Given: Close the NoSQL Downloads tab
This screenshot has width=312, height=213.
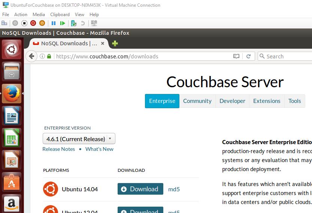Looking at the screenshot, I should (103, 43).
